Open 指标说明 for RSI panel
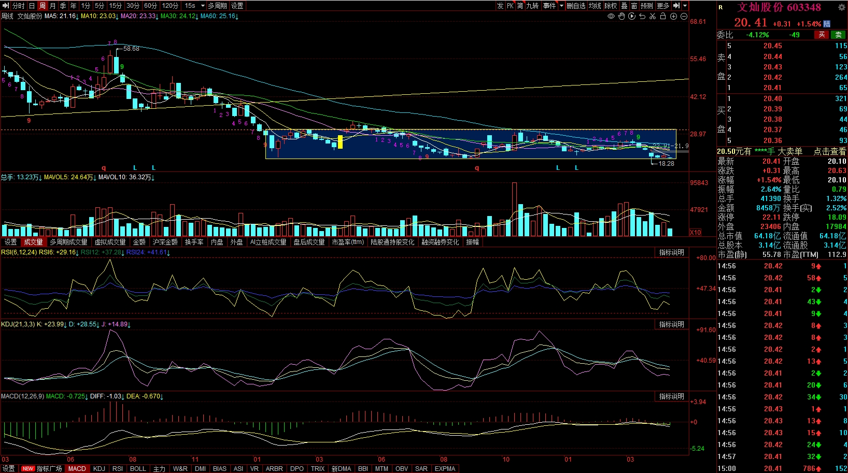The width and height of the screenshot is (848, 473). [x=672, y=252]
